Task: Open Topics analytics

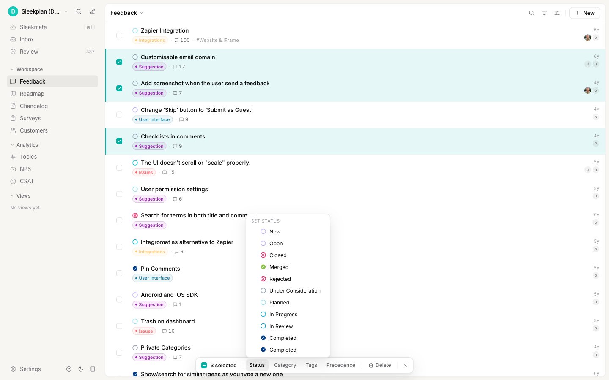Action: (52, 157)
